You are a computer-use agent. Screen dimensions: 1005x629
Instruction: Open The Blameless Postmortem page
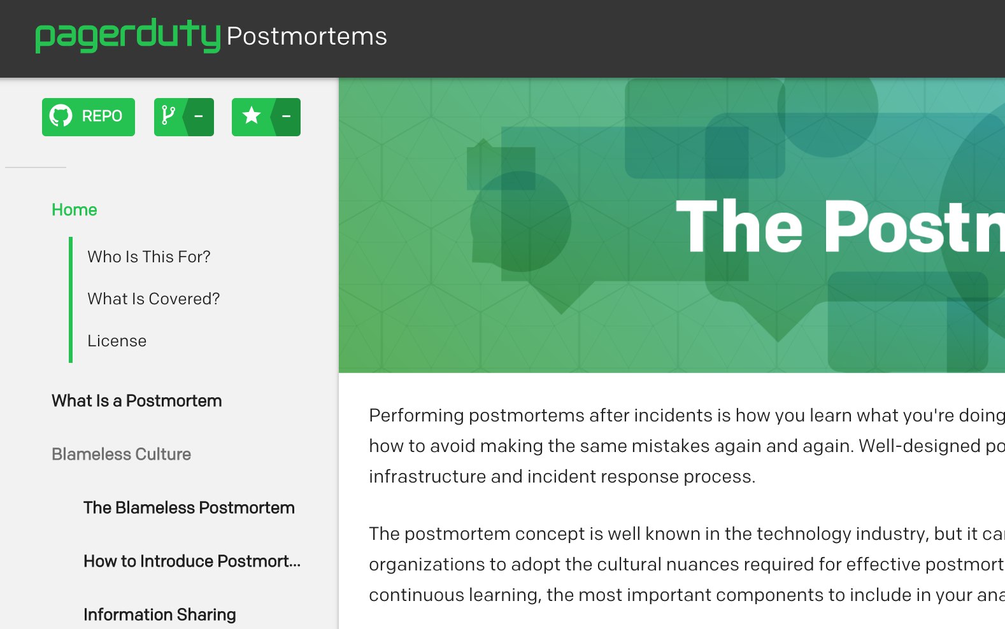tap(189, 507)
